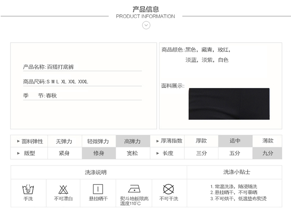Click the black fabric swatch image
This screenshot has width=291, height=217.
[229, 104]
